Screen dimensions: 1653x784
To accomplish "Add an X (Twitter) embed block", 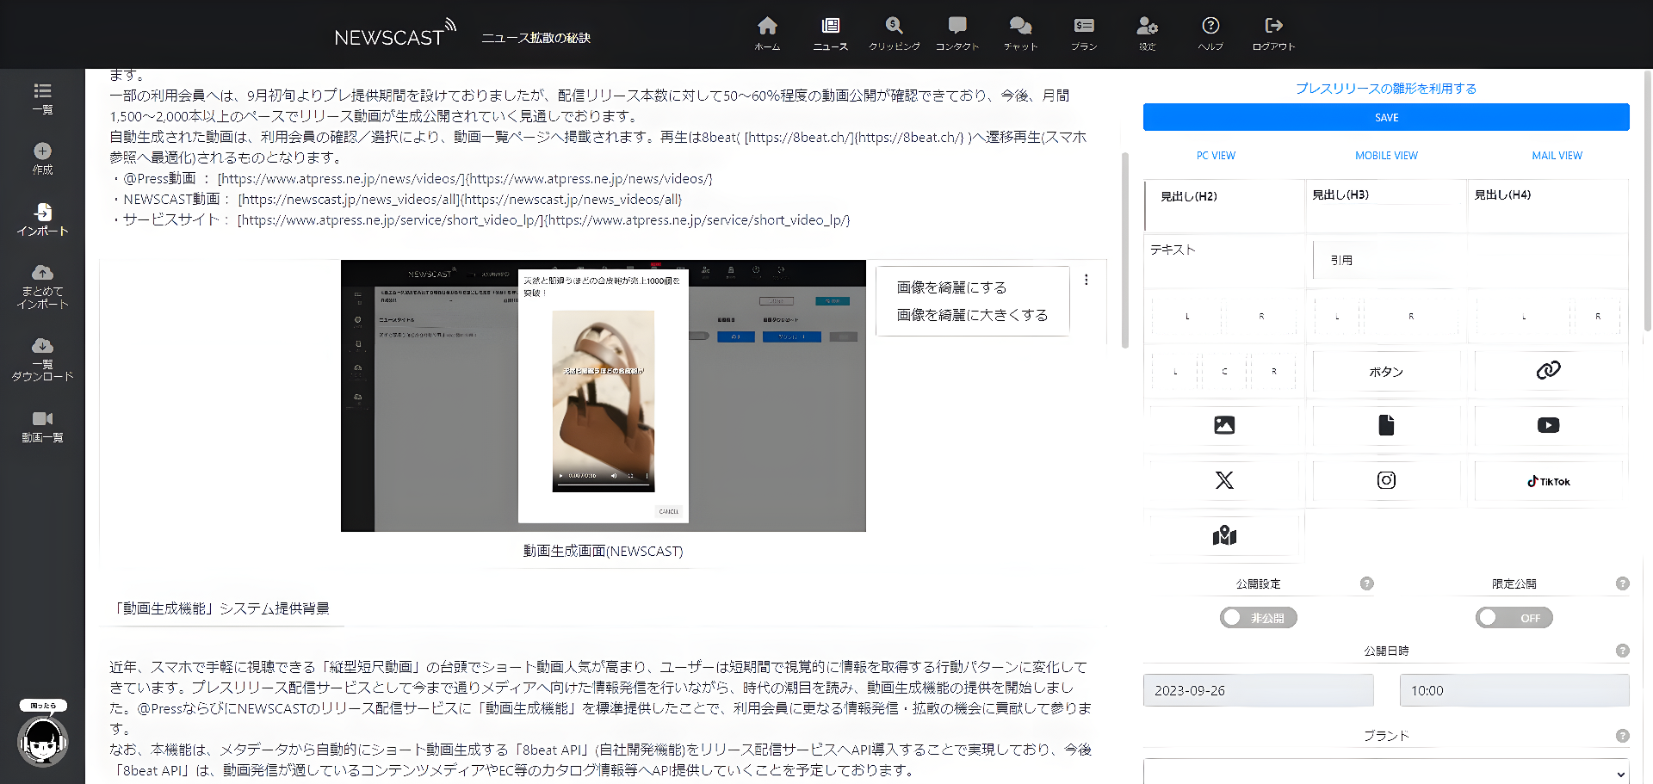I will pyautogui.click(x=1224, y=480).
